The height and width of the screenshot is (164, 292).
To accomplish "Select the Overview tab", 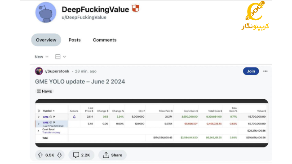I will 46,40.
